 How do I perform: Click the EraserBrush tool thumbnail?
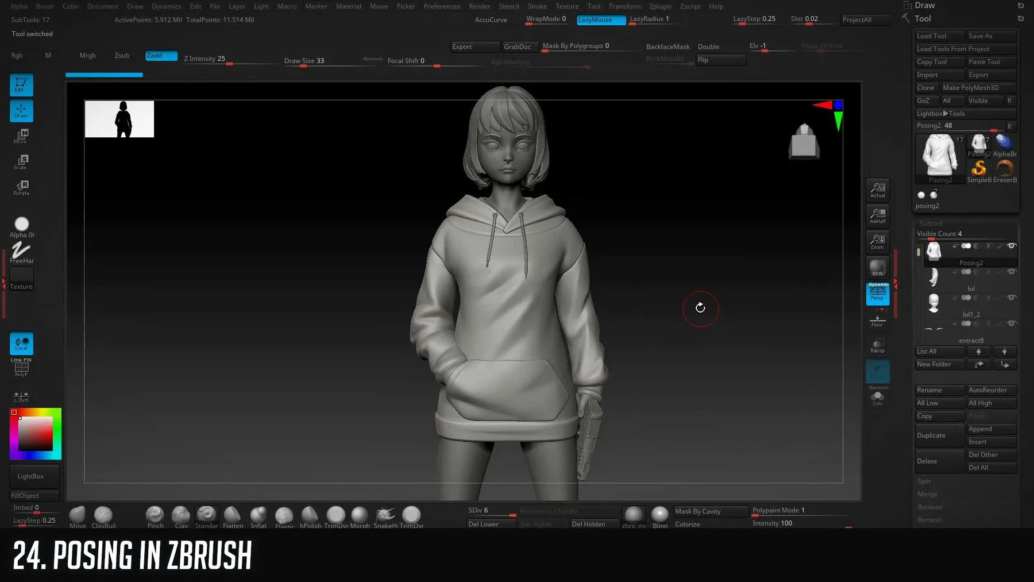(1005, 171)
